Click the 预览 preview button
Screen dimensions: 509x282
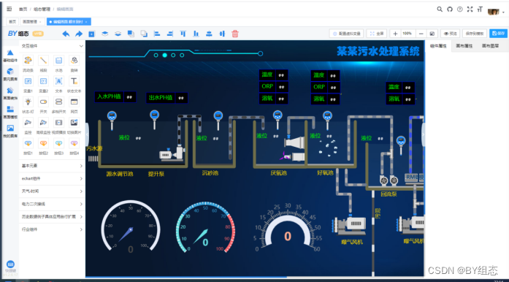pos(451,34)
